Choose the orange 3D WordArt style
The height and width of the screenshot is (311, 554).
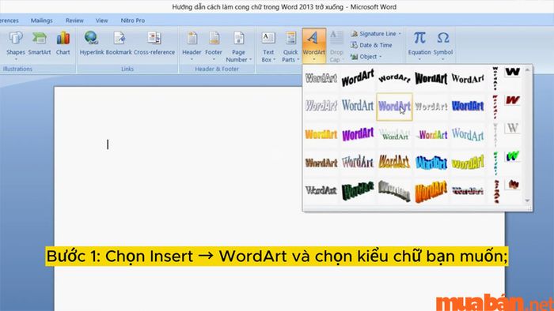431,191
